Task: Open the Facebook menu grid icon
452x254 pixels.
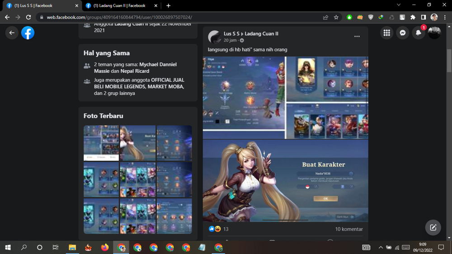Action: [386, 33]
